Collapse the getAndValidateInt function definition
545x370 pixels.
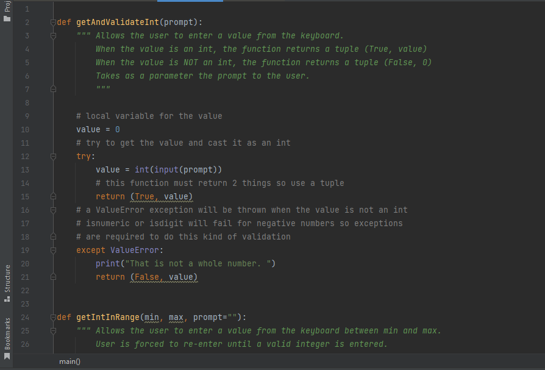(x=53, y=22)
